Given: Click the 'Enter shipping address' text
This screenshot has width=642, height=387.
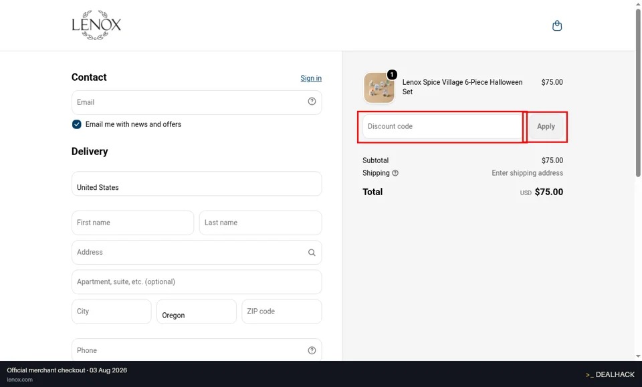Looking at the screenshot, I should pyautogui.click(x=528, y=173).
